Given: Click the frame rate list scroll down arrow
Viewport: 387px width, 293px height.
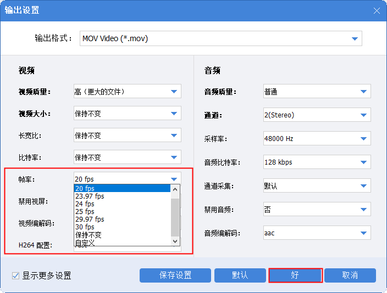Looking at the screenshot, I should 175,241.
